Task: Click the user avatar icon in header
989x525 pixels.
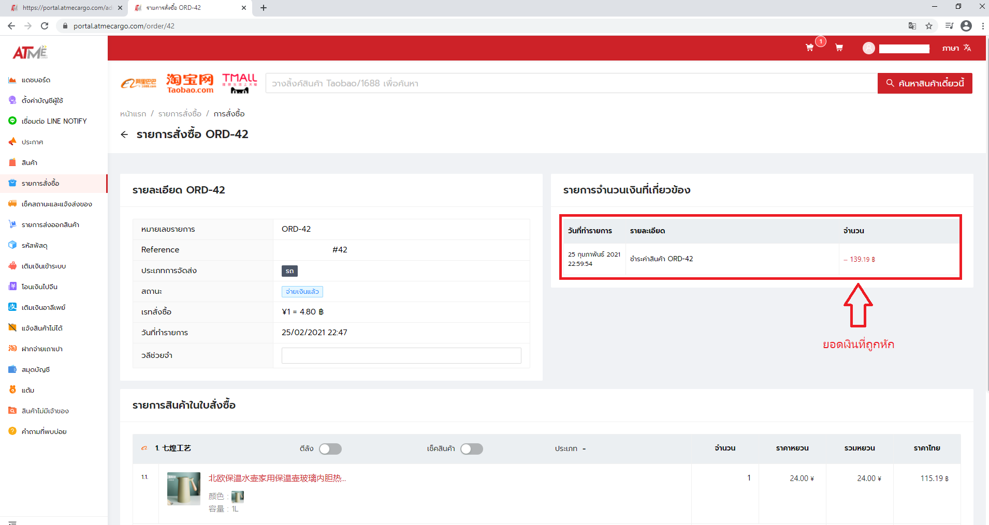Action: pos(868,48)
